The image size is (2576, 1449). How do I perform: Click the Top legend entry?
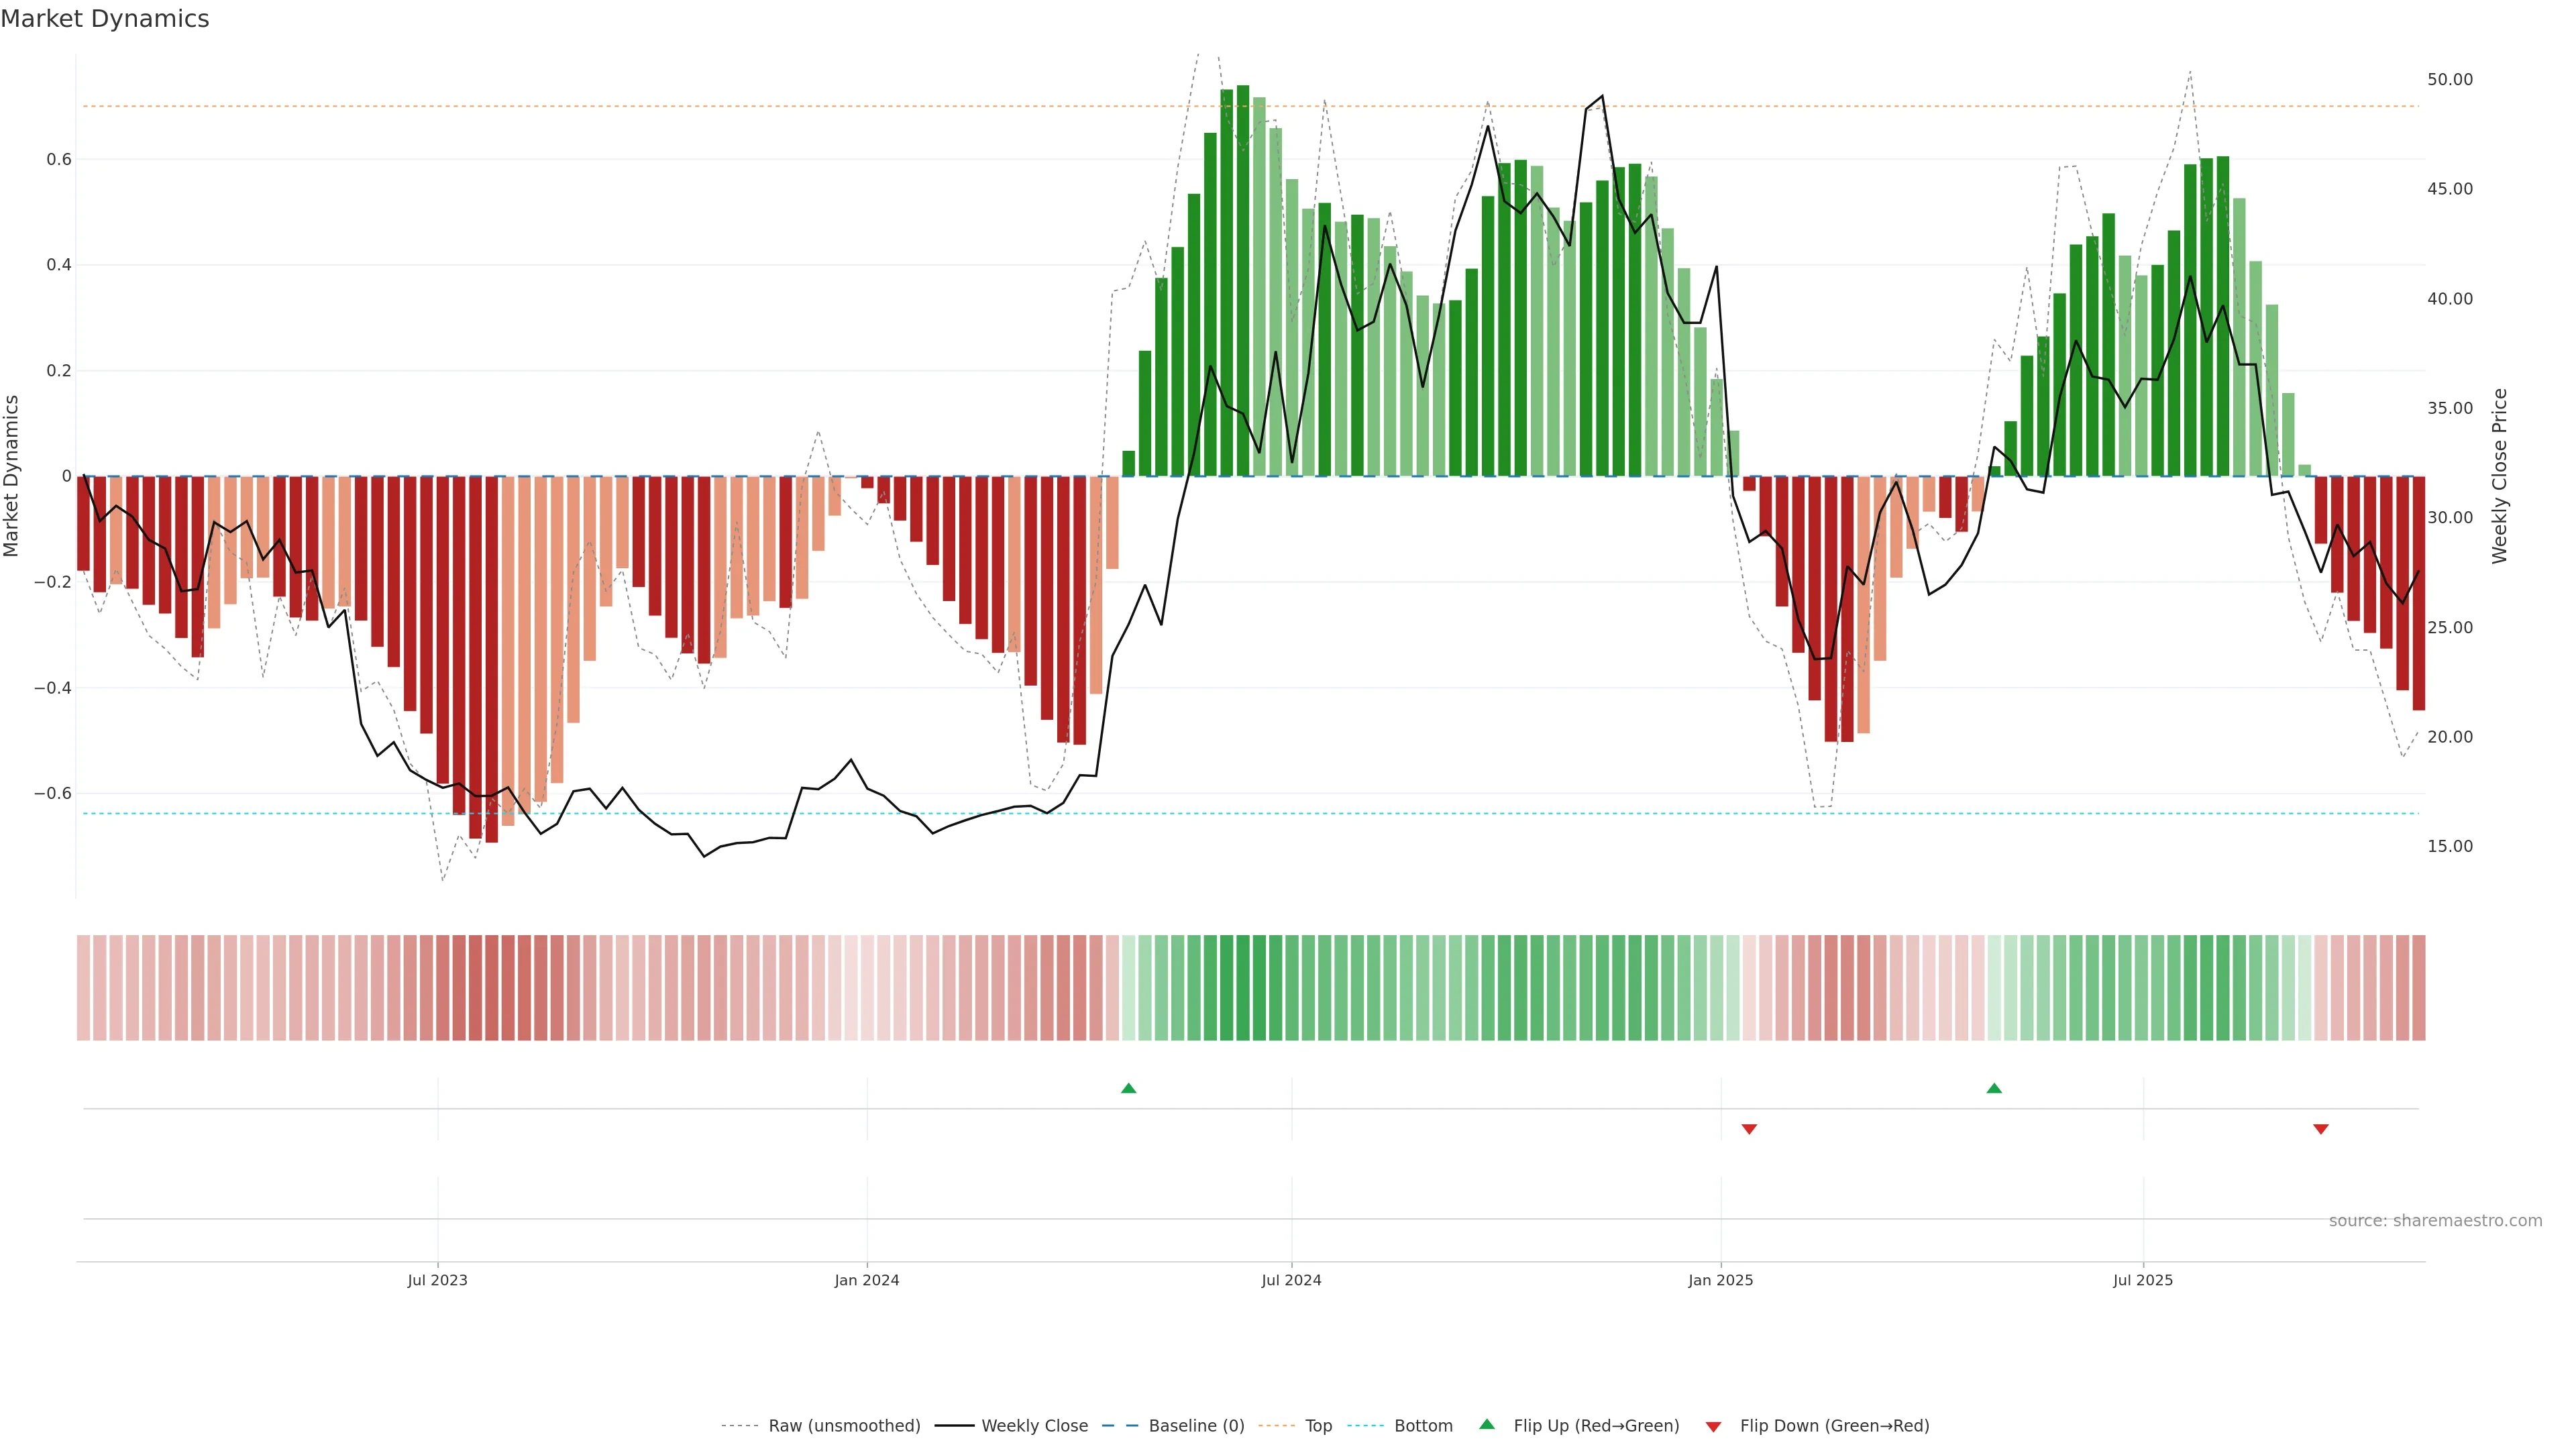(x=1318, y=1426)
